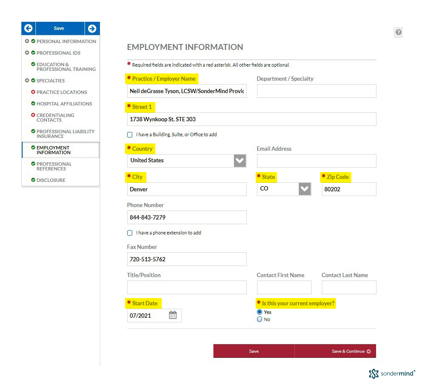The image size is (426, 389).
Task: Expand the Personal Information section plus icon
Action: click(x=27, y=41)
